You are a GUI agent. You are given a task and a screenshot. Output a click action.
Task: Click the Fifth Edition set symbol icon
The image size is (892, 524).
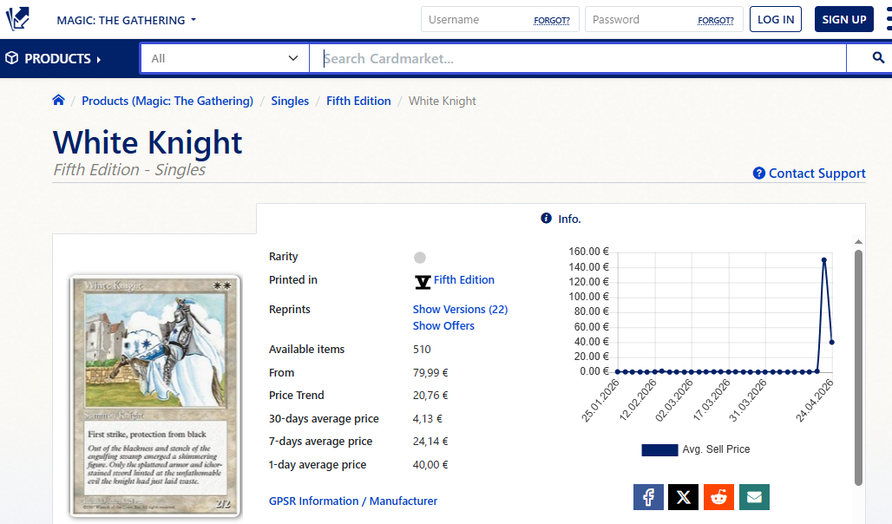(x=422, y=281)
